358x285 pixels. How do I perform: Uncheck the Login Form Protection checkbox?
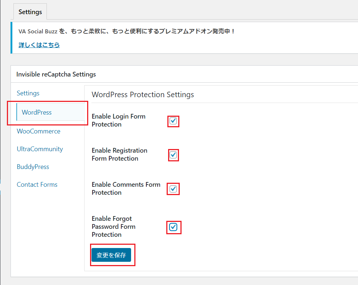[x=173, y=121]
